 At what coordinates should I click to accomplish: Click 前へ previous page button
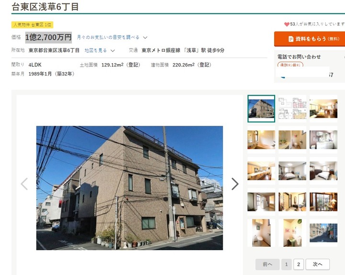tap(267, 264)
